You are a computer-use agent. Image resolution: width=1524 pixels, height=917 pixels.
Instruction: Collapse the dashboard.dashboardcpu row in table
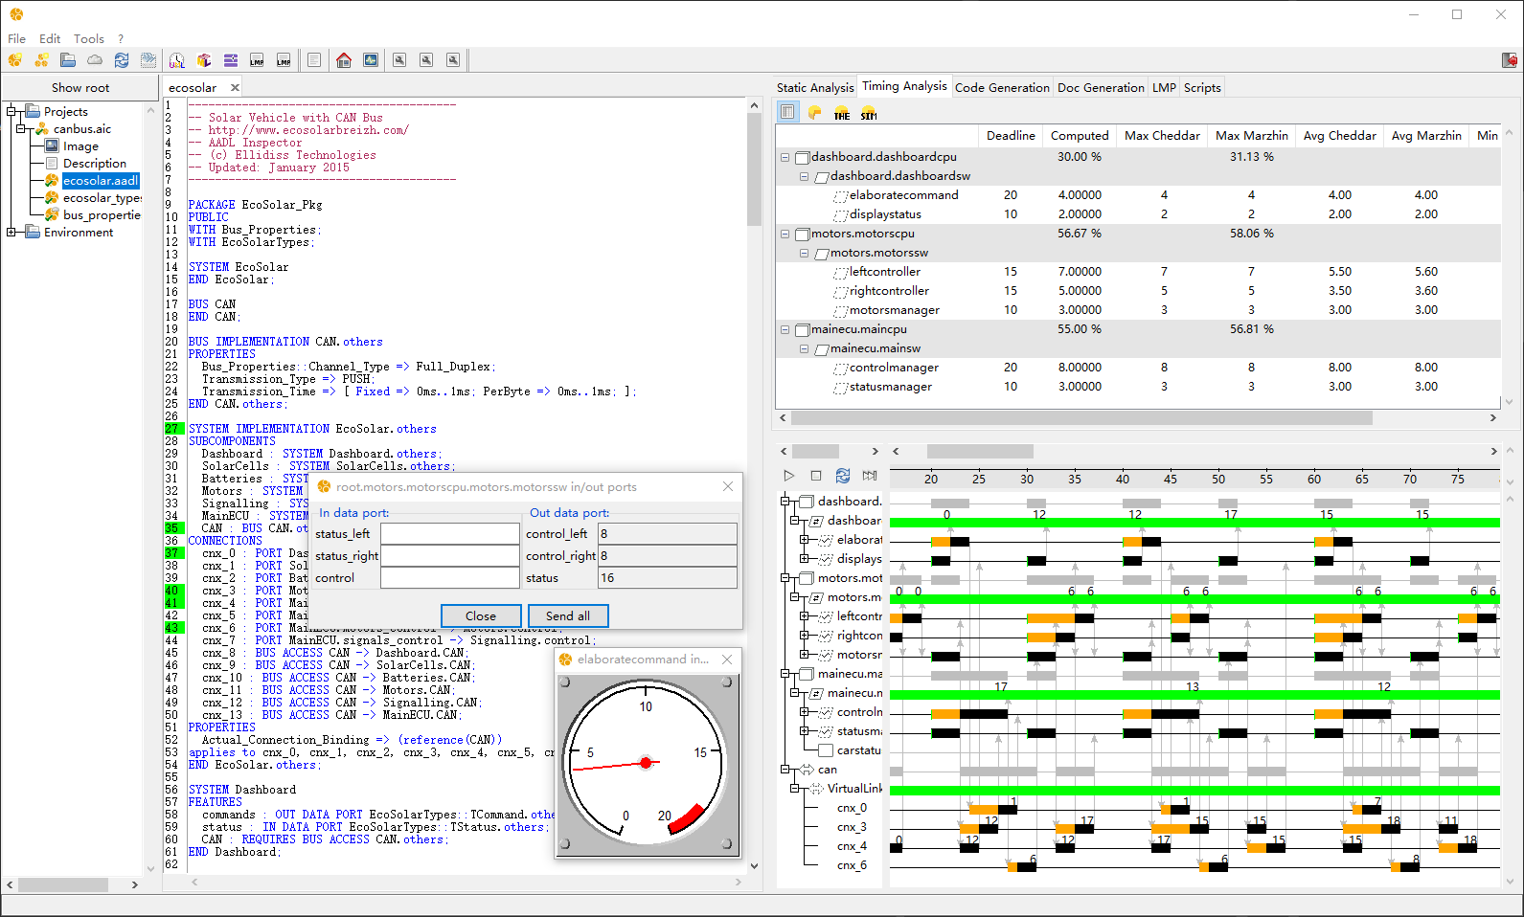coord(785,157)
